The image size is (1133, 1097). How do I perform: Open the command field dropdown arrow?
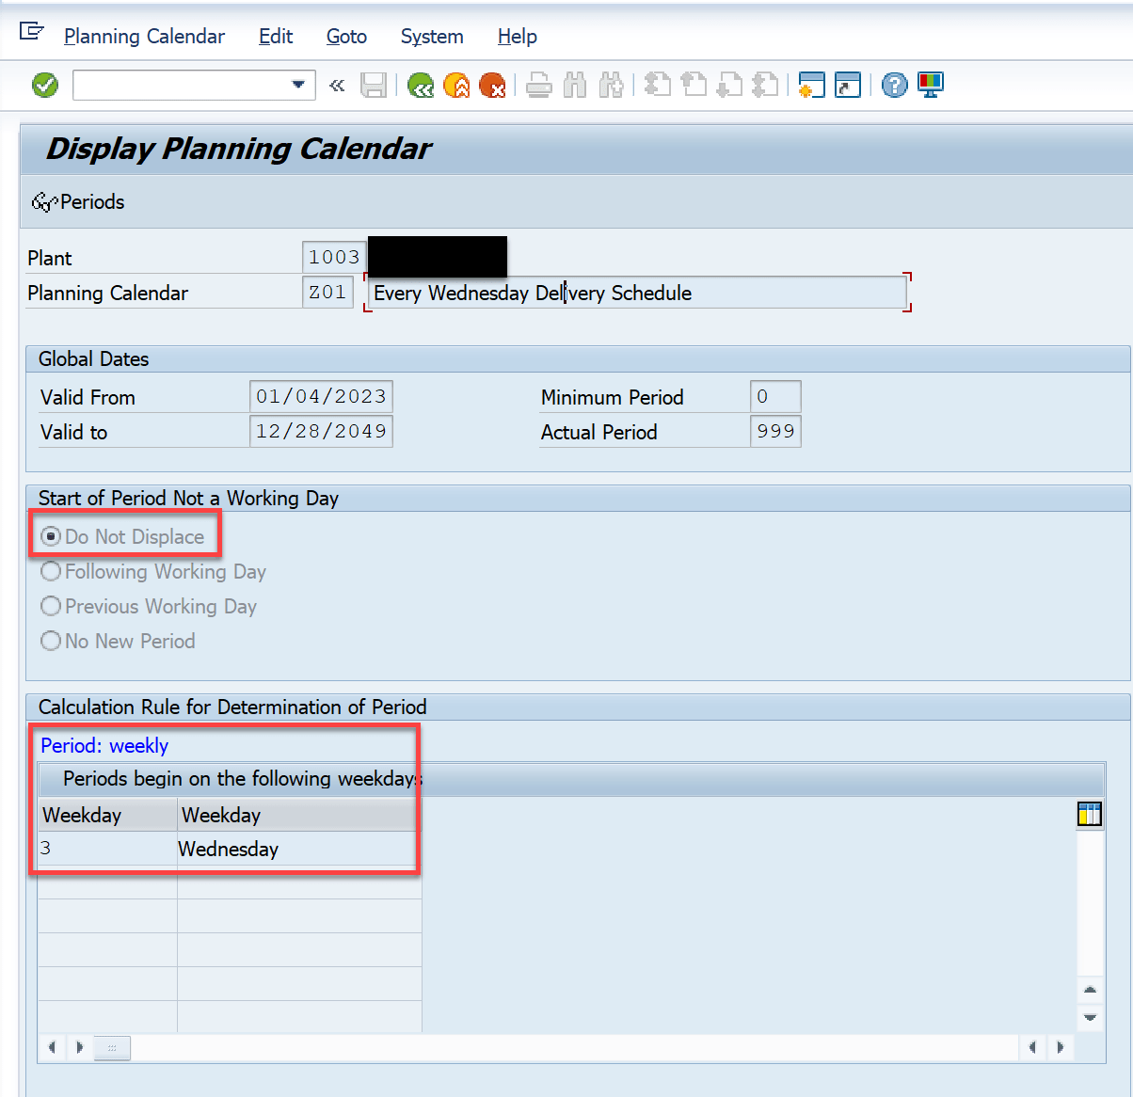pyautogui.click(x=298, y=85)
